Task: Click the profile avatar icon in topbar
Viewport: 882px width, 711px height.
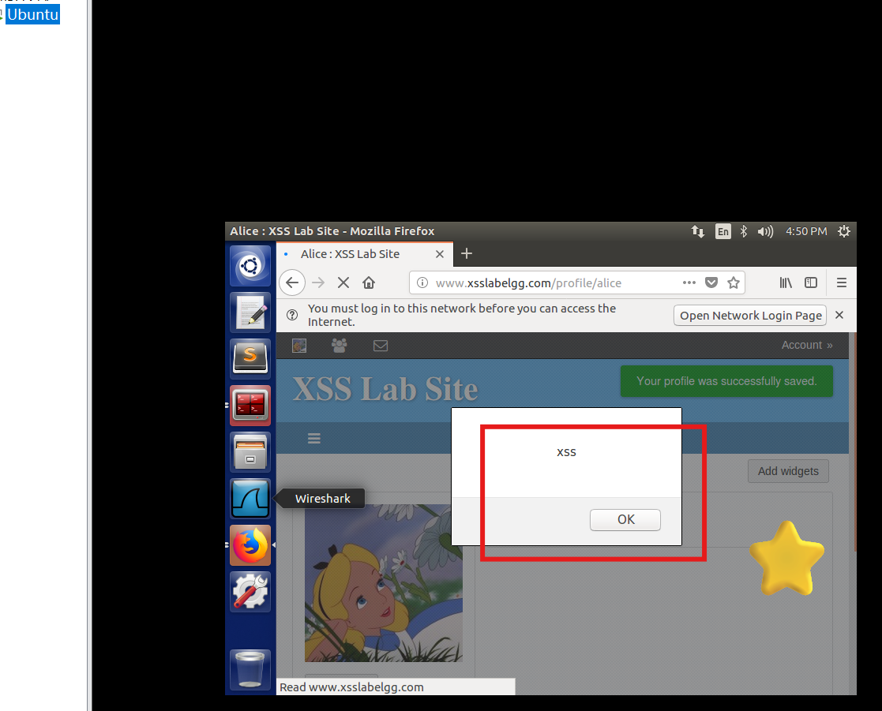Action: pyautogui.click(x=299, y=346)
